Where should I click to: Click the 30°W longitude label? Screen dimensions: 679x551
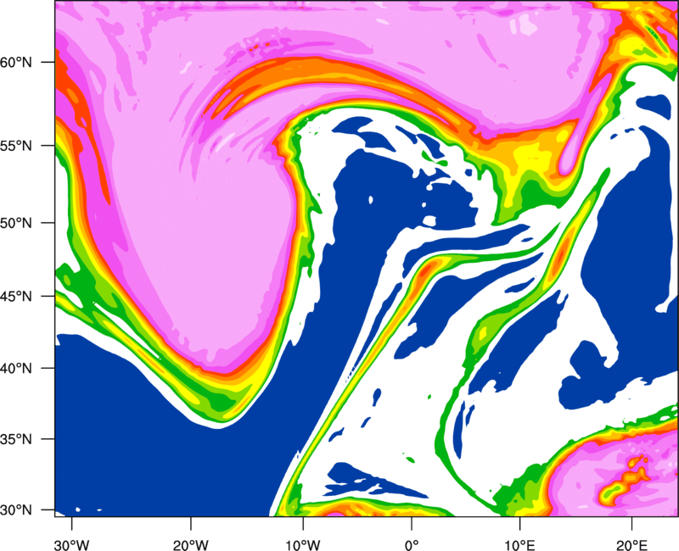(72, 545)
